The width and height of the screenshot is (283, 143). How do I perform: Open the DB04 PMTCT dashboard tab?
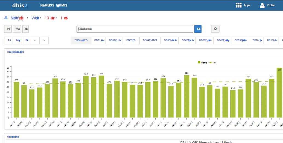click(x=150, y=40)
